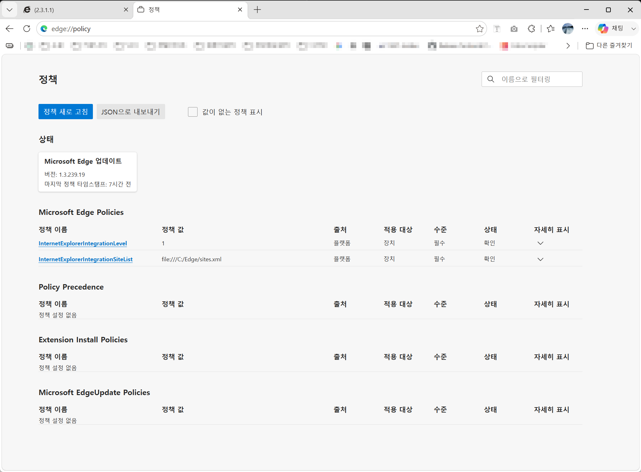Click the Microsoft EdgeUpdate Policies heading
Screen dimensions: 641x472
coord(94,393)
